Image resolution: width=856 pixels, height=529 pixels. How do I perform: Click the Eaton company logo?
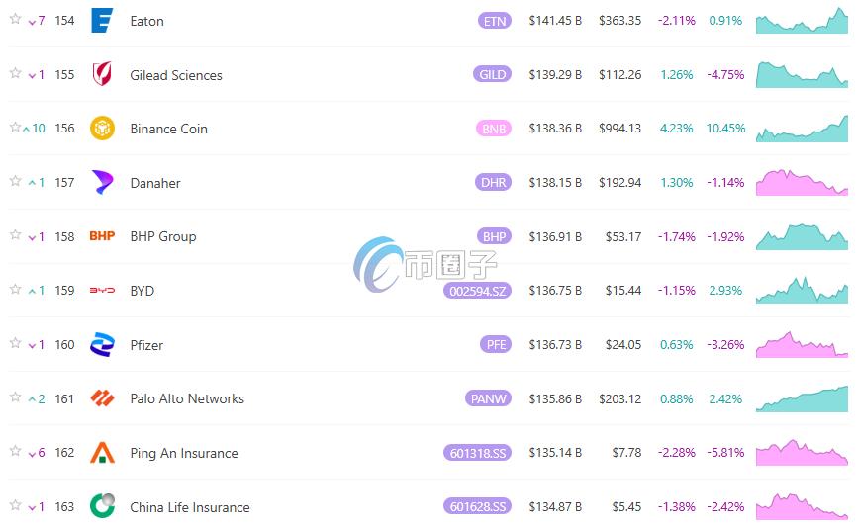pos(102,21)
